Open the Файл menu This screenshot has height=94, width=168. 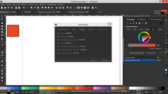click(2, 4)
